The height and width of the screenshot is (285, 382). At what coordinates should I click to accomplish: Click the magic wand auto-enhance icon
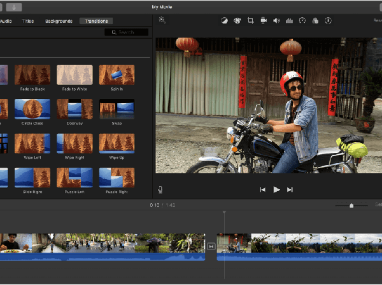coord(162,20)
